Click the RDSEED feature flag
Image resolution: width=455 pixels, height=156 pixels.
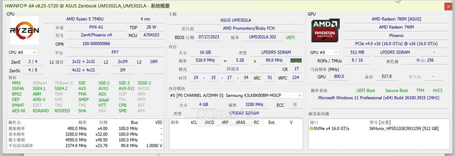point(62,111)
